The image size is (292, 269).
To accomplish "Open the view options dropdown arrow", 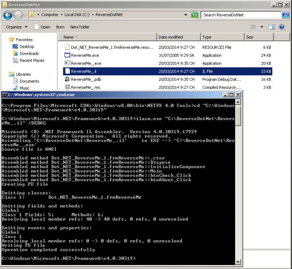I will click(x=261, y=27).
